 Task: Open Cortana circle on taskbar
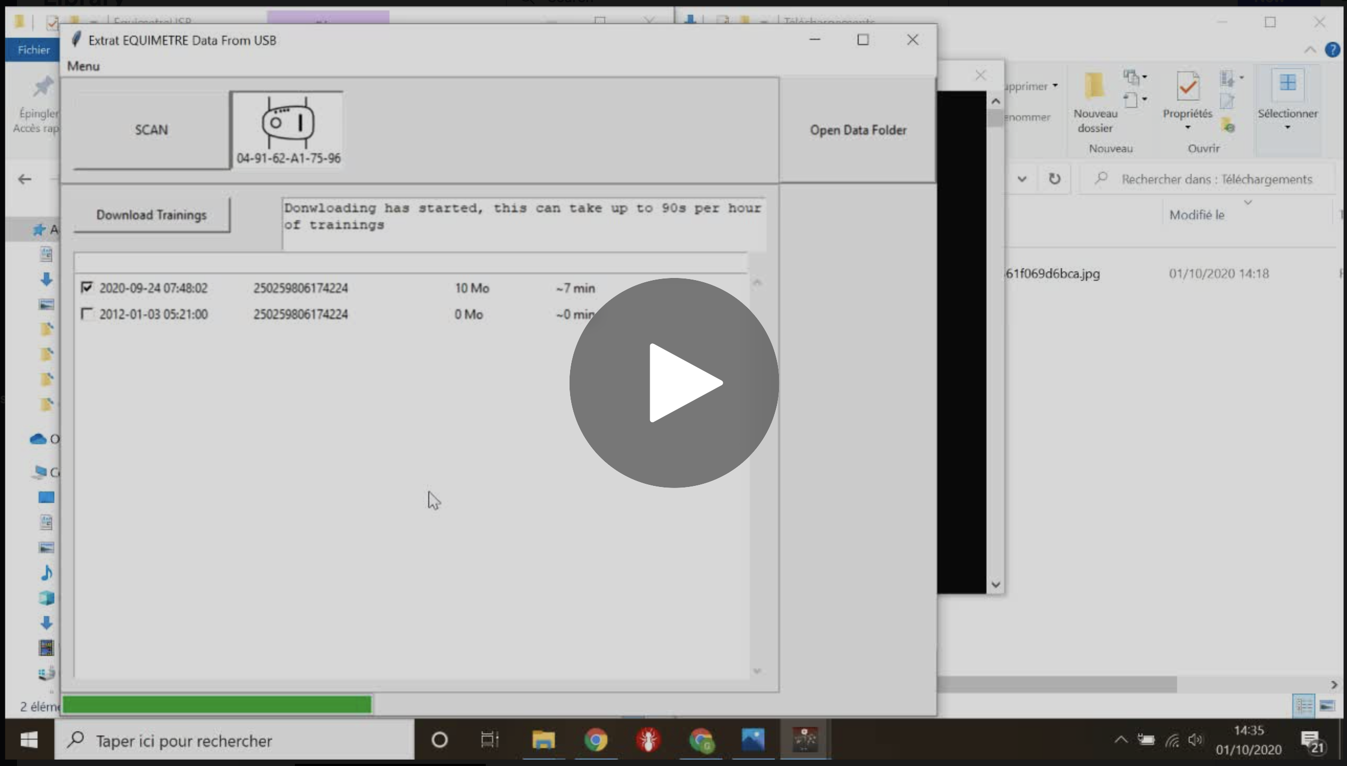click(439, 739)
